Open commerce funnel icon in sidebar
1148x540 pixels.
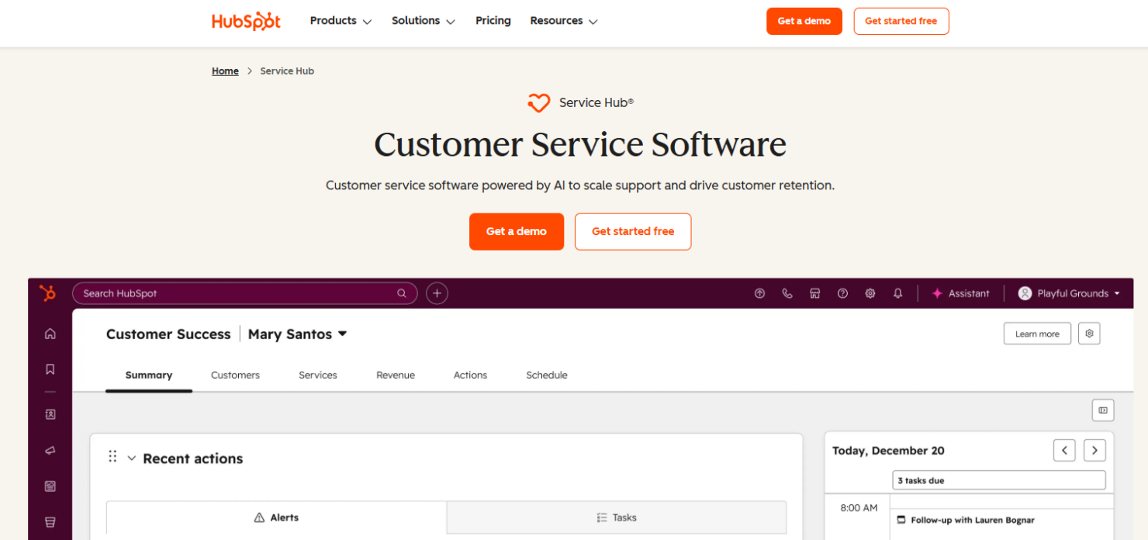tap(50, 522)
